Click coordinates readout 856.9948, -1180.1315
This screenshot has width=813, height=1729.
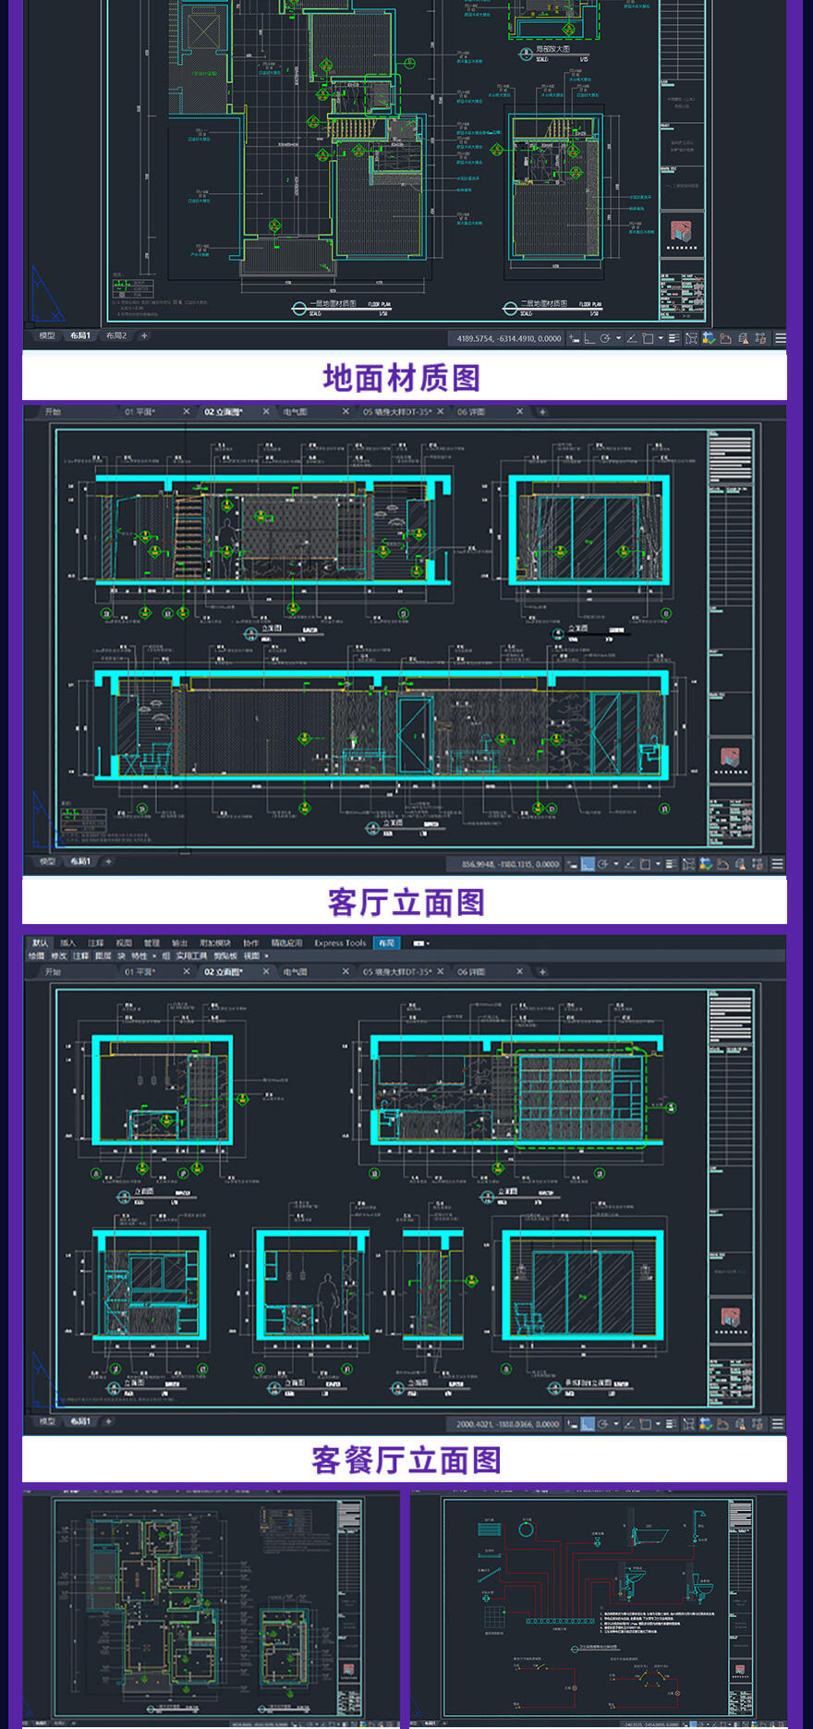pos(510,864)
